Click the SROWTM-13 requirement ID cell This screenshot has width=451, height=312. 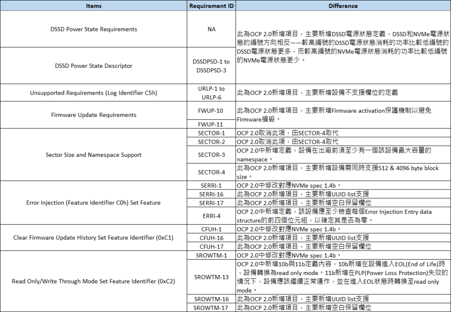pyautogui.click(x=211, y=277)
